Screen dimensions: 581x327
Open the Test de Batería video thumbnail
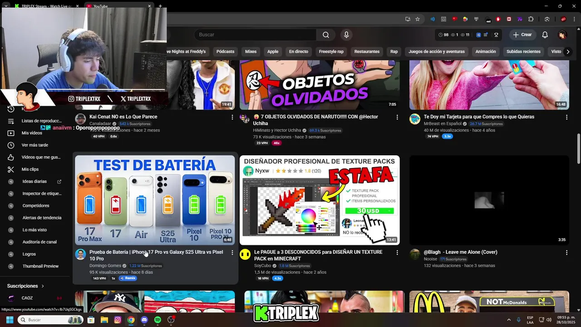[x=155, y=200]
